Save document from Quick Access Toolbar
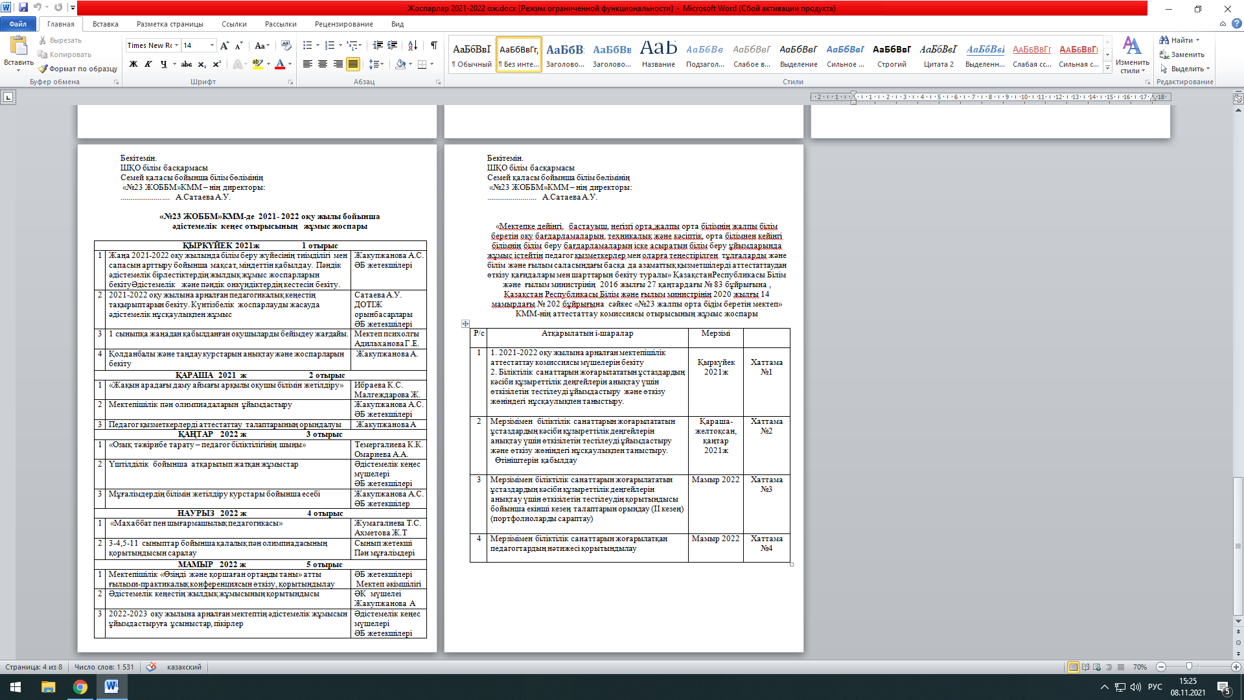 (23, 8)
